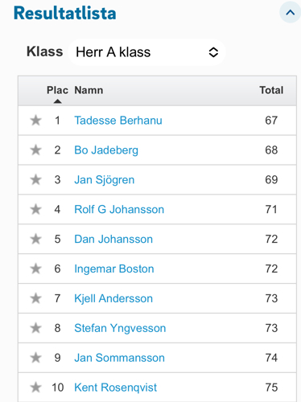Sort results by Namn column
The image size is (301, 402).
pos(89,90)
